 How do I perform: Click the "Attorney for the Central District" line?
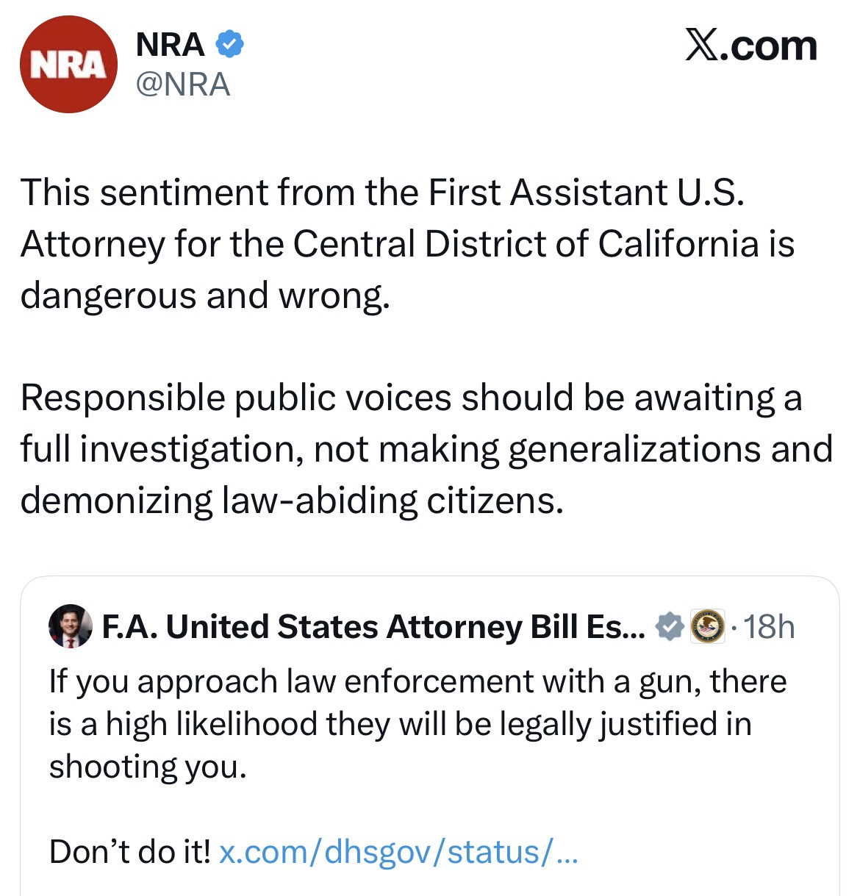407,244
